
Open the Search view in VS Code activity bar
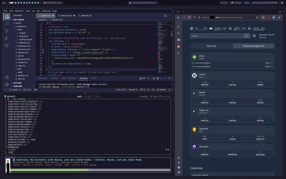[7, 24]
